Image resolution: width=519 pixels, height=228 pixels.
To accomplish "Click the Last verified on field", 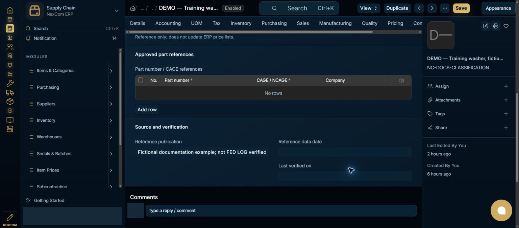I will click(x=345, y=176).
